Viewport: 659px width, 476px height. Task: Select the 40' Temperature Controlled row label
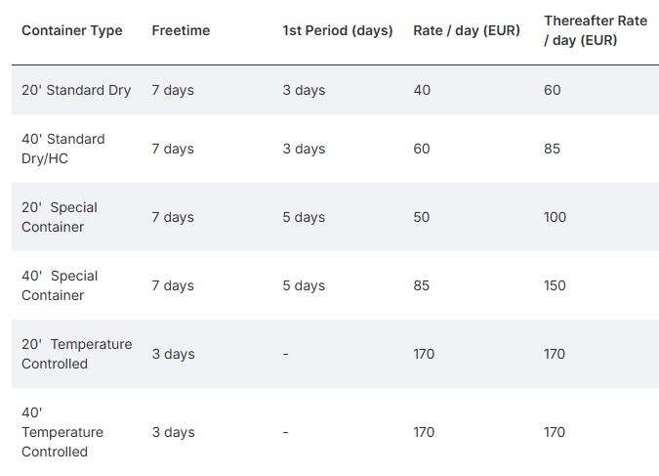pyautogui.click(x=62, y=432)
